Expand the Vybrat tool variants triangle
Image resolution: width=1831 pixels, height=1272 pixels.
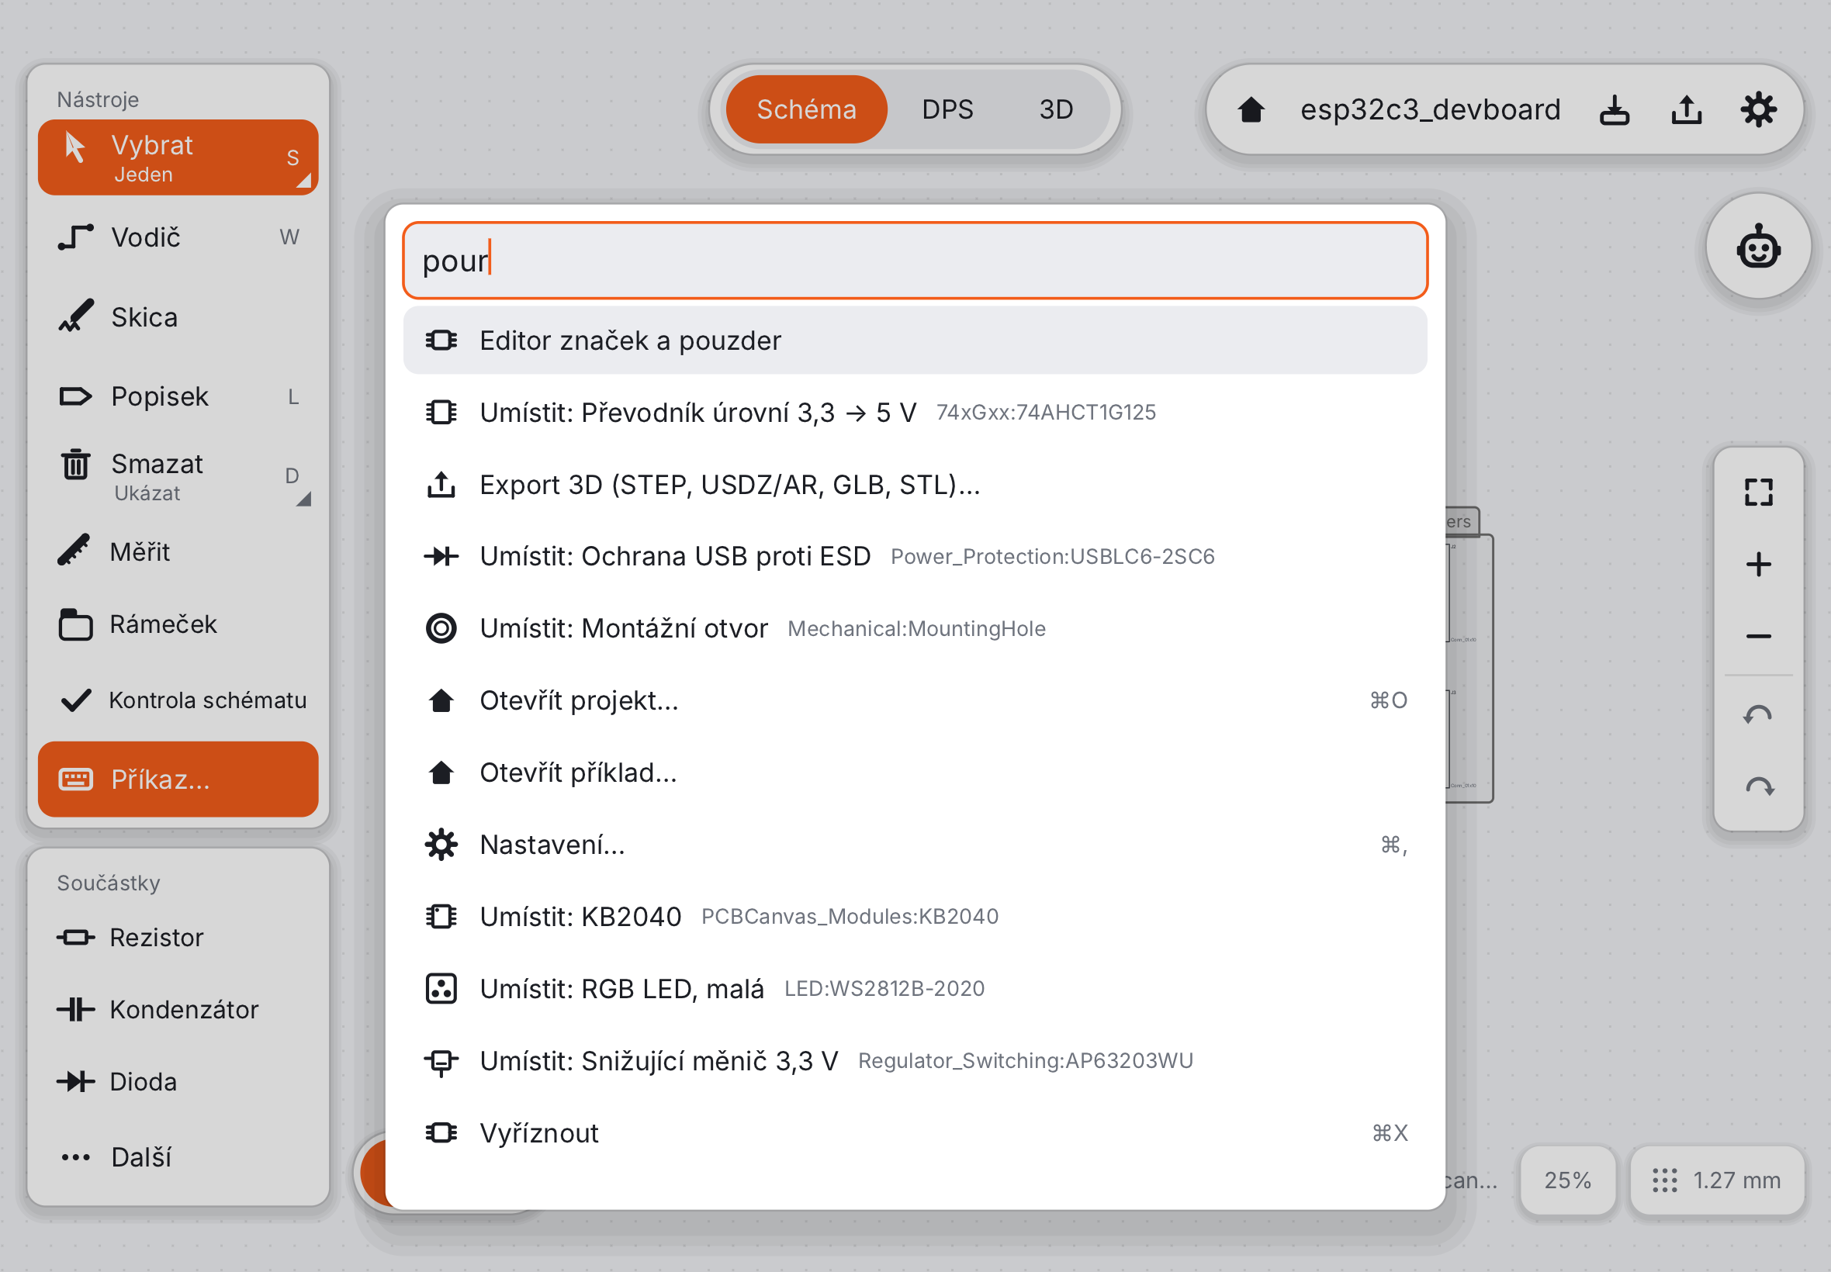[303, 181]
